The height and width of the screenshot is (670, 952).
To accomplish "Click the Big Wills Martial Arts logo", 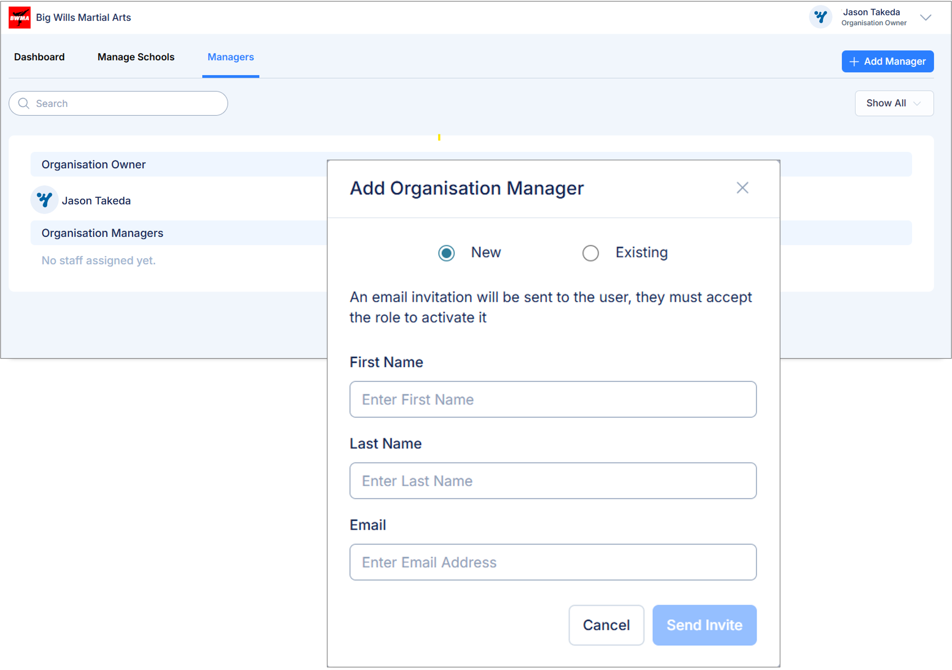I will click(x=19, y=18).
